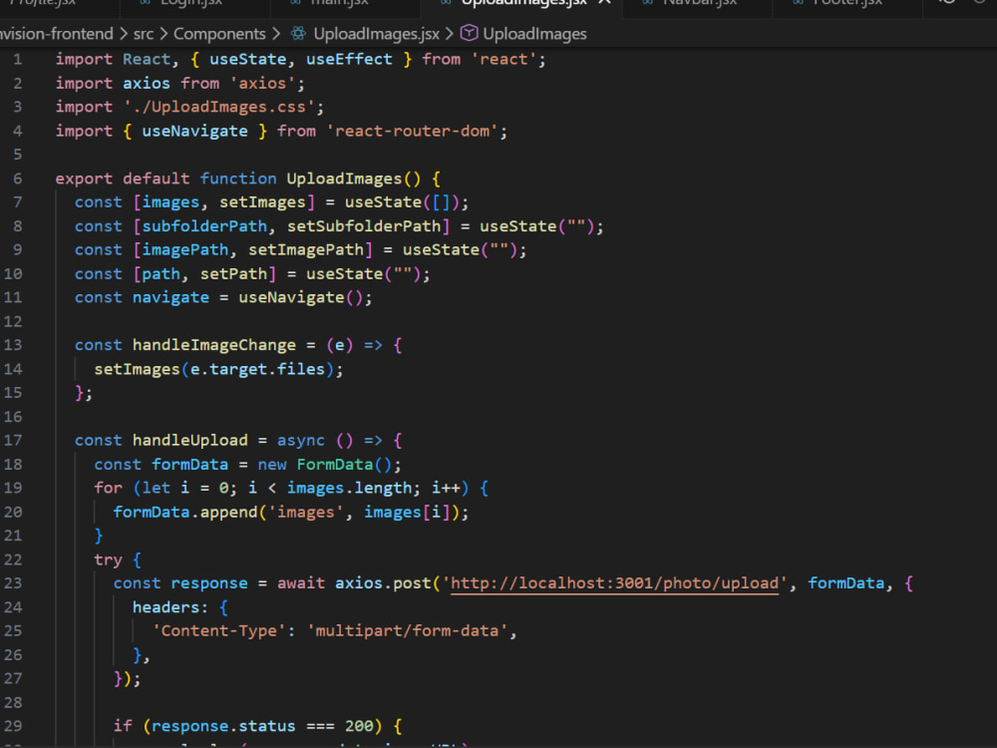Click 'useNavigate' in line 4 import

click(194, 131)
